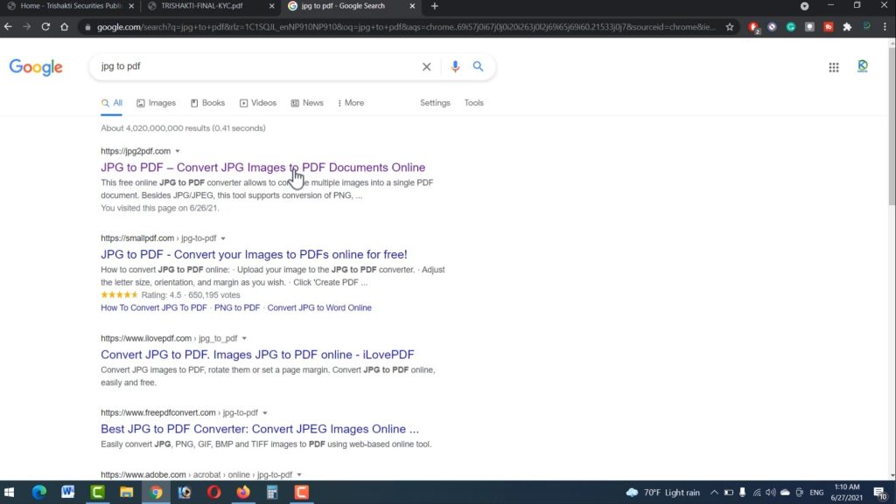Open File Explorer from the taskbar
This screenshot has width=896, height=504.
126,492
